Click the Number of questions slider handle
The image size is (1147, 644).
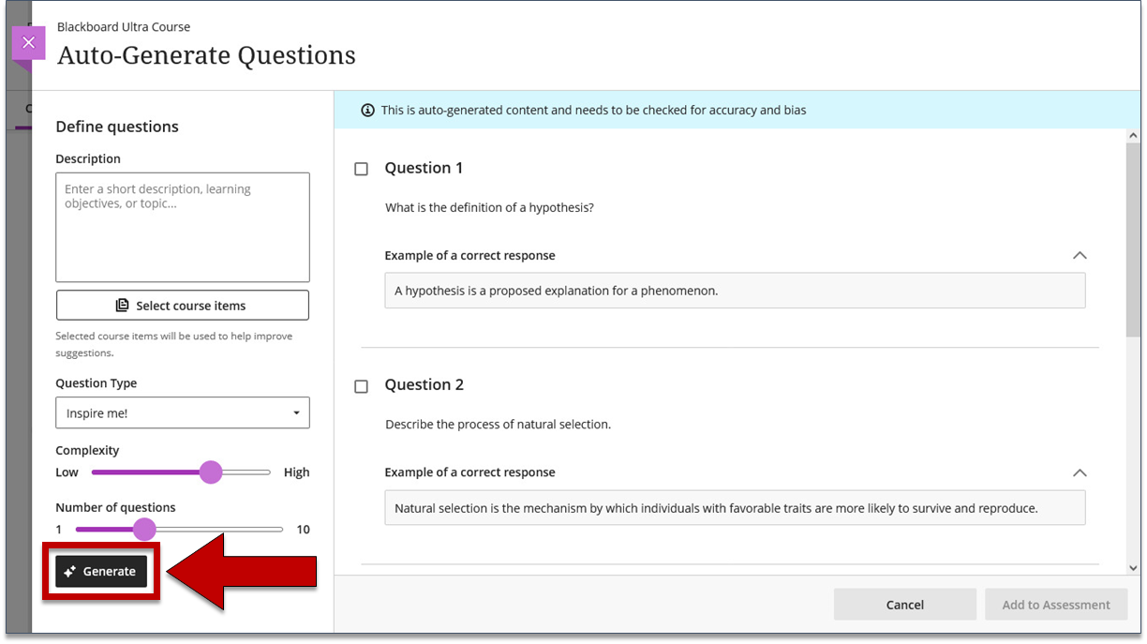144,530
